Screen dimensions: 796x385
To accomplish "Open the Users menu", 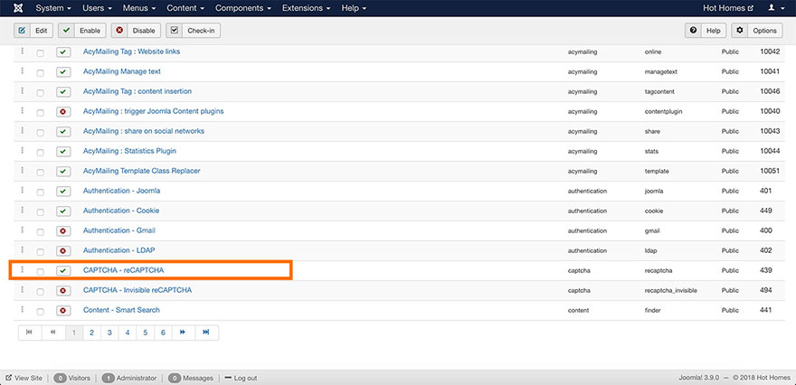I will [x=99, y=8].
